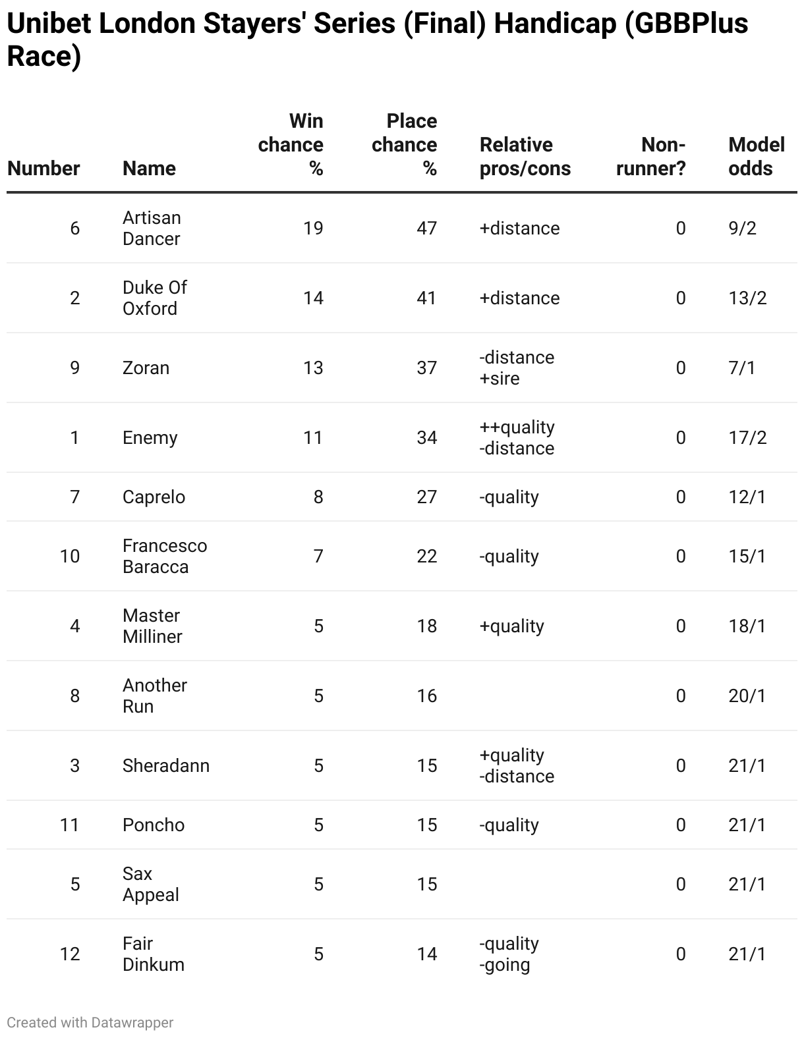Select the Relative pros/cons header
The width and height of the screenshot is (804, 1038).
click(x=525, y=157)
